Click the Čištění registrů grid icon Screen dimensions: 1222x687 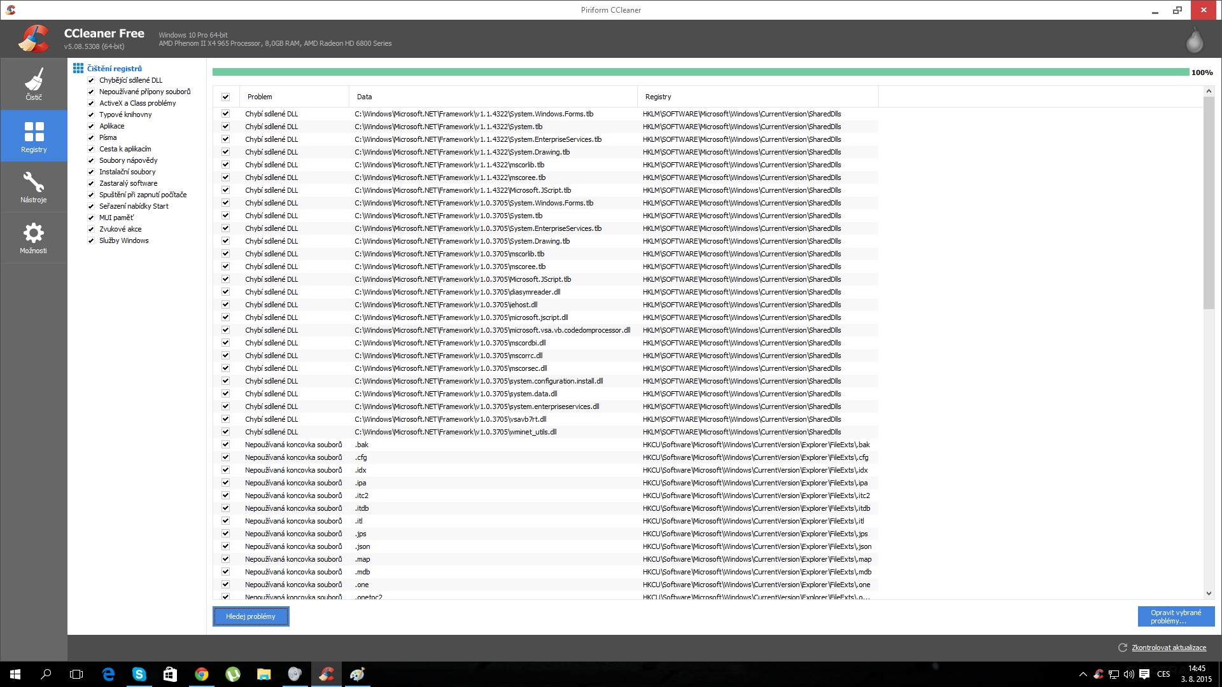[x=78, y=68]
